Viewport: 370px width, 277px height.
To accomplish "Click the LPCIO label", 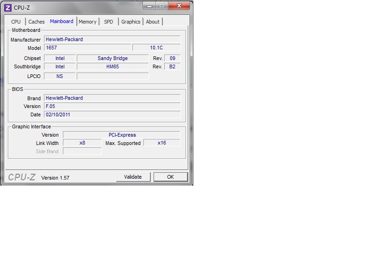I will [x=34, y=76].
